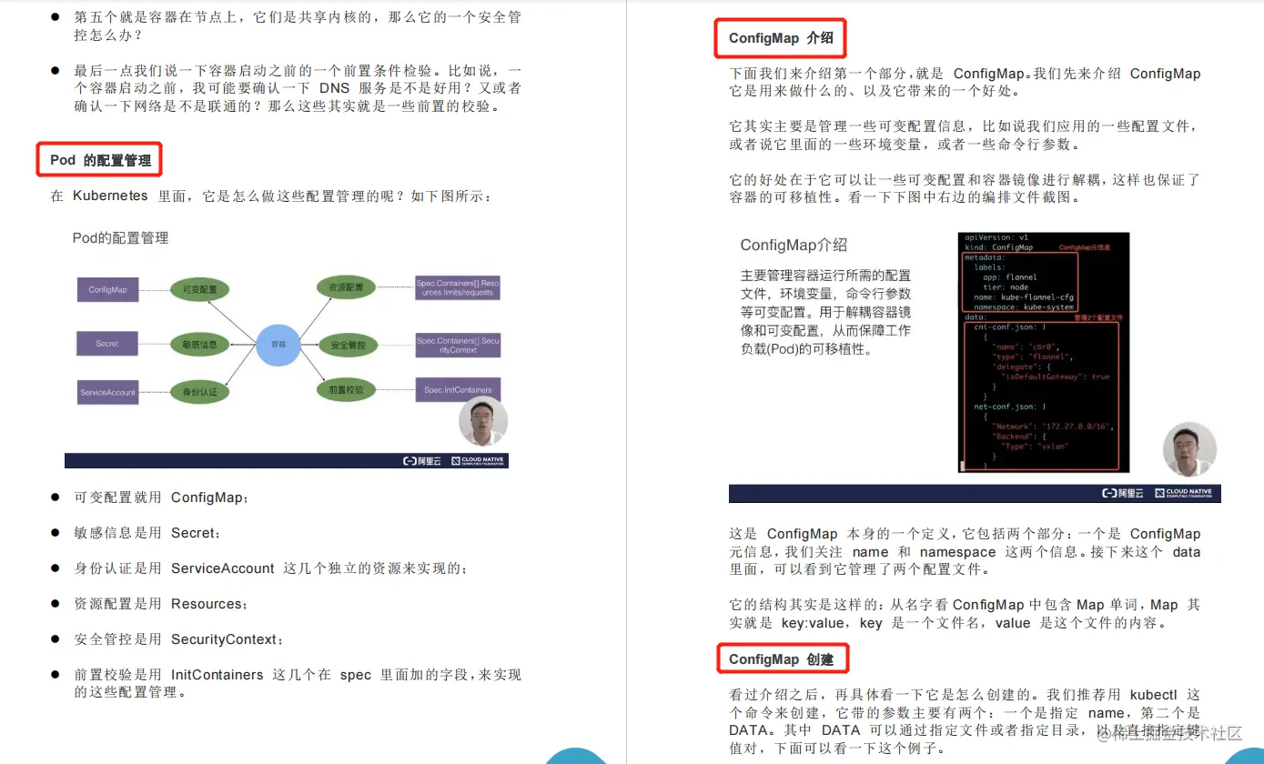The height and width of the screenshot is (764, 1264).
Task: Click the 阿里云 logo on the ConfigMap slide
Action: (x=1123, y=493)
